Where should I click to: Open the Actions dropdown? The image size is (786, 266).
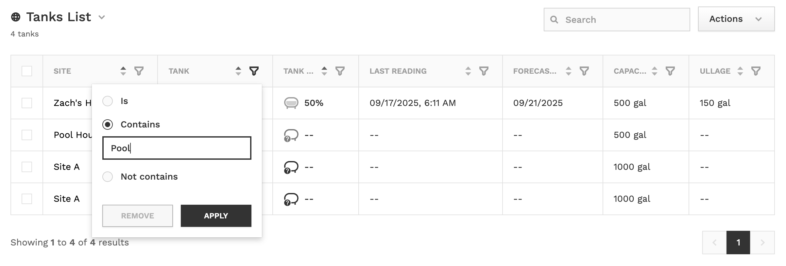(736, 19)
